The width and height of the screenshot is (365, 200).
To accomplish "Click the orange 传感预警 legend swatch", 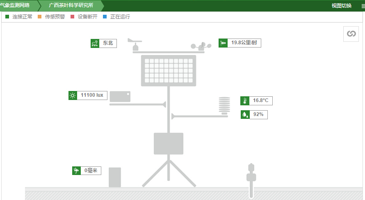I will 40,17.
